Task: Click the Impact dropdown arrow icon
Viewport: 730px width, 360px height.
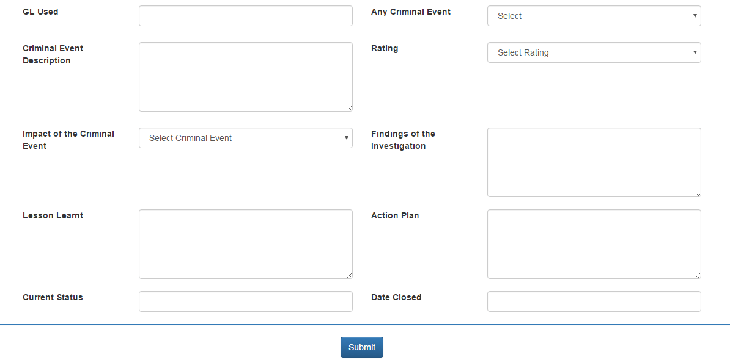Action: click(346, 138)
